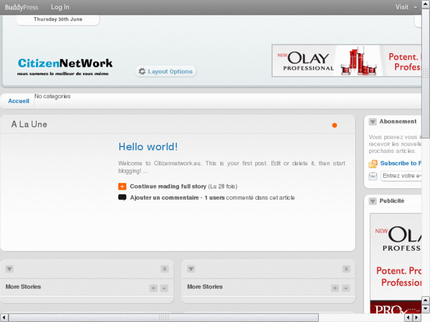The image size is (430, 322).
Task: Click plus button in right More Stories
Action: (335, 288)
